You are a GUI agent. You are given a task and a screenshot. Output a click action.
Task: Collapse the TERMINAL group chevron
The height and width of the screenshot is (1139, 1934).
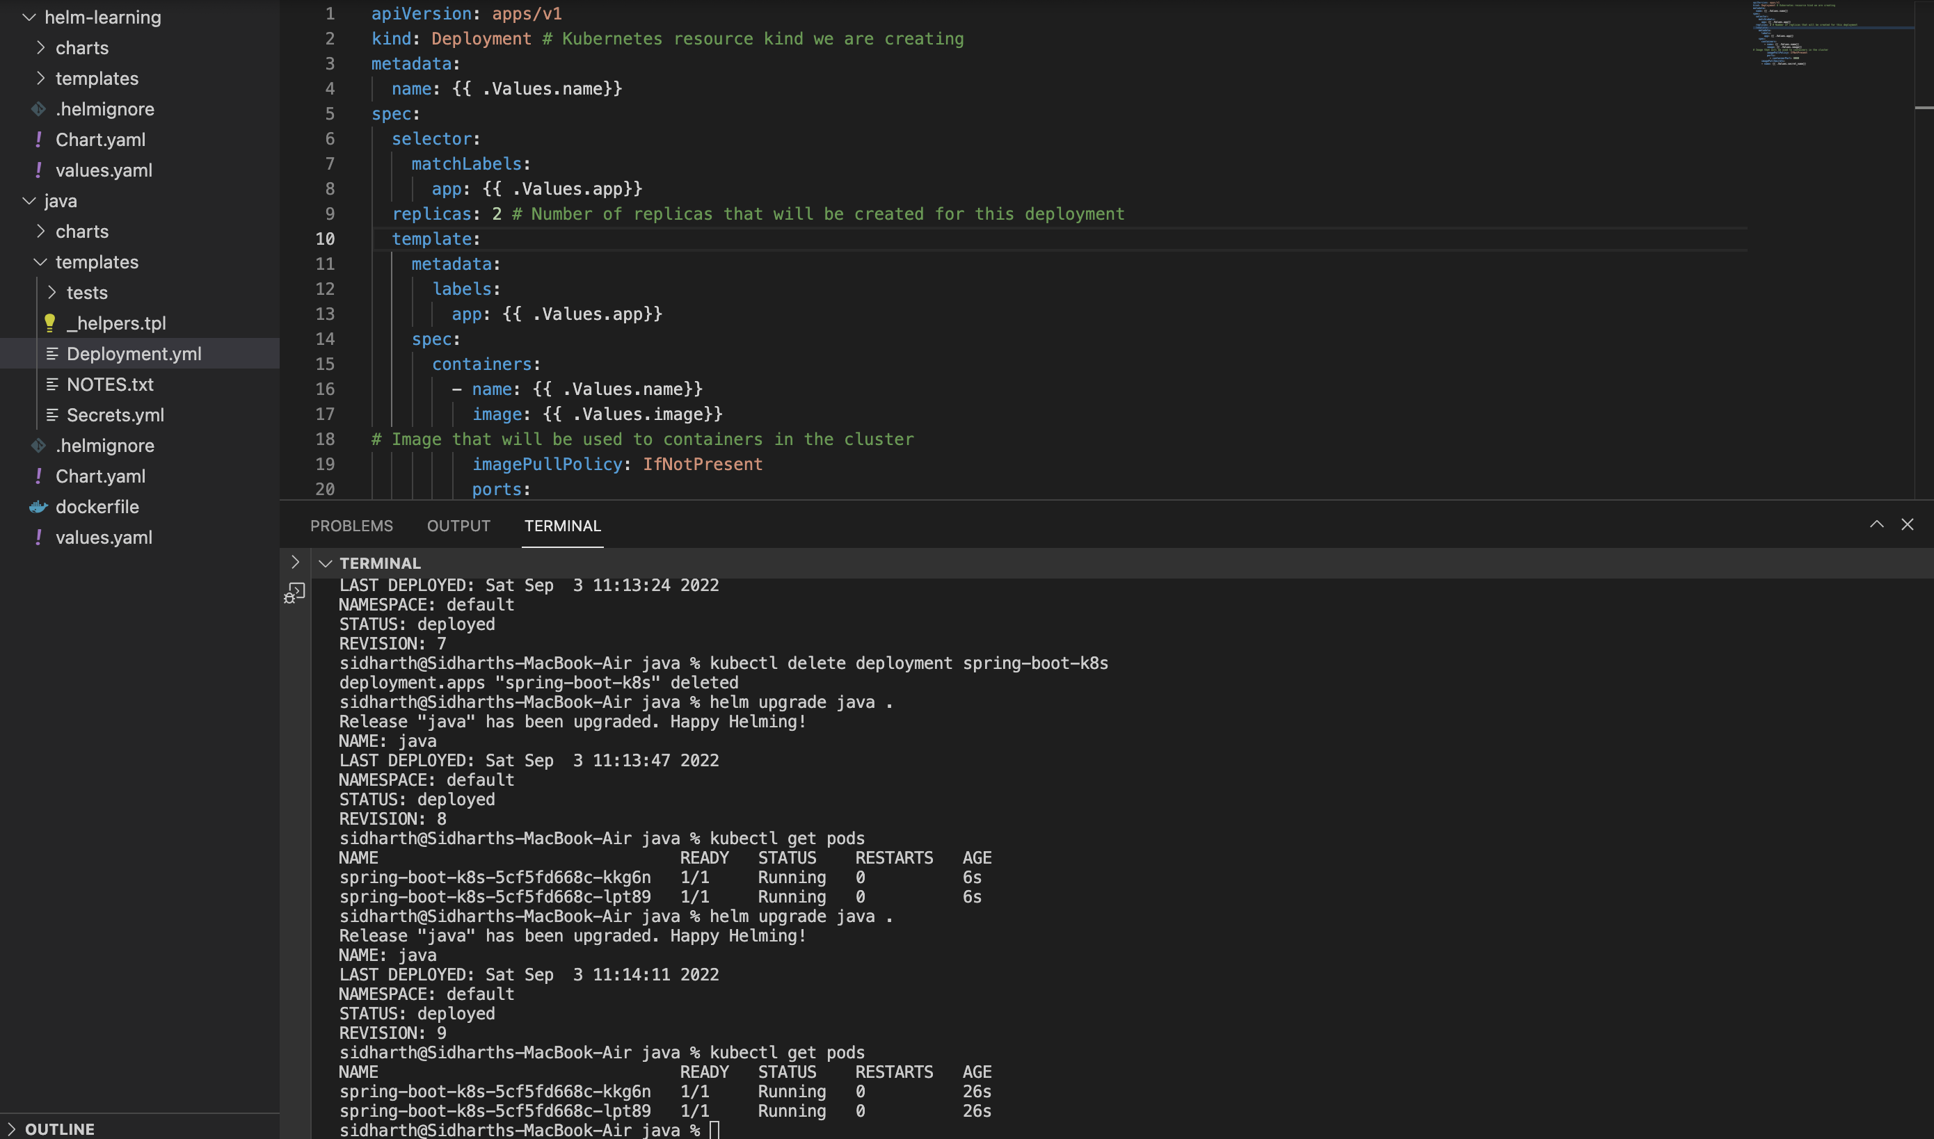[x=326, y=563]
